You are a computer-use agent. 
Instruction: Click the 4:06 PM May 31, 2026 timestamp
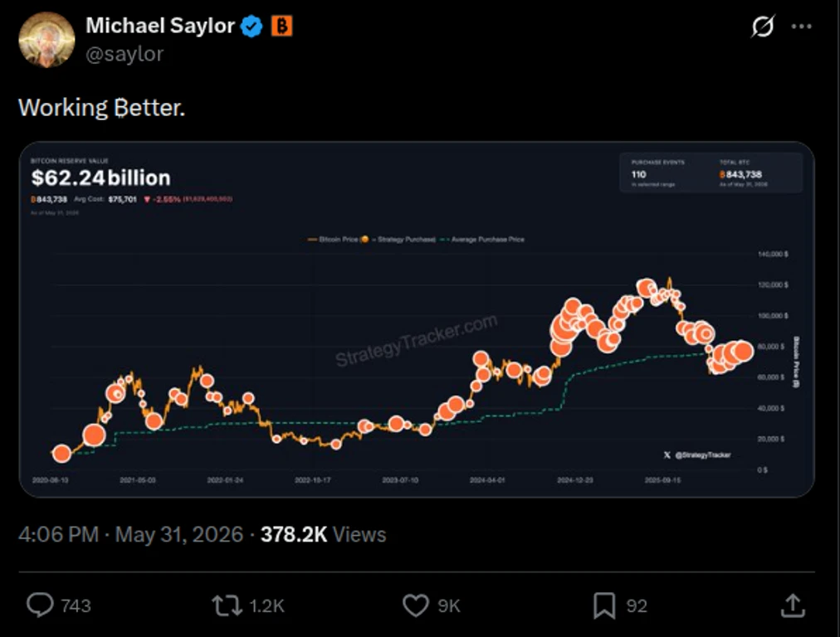click(x=130, y=534)
